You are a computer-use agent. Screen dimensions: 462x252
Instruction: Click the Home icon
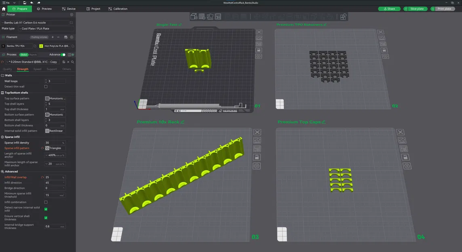tap(4, 9)
